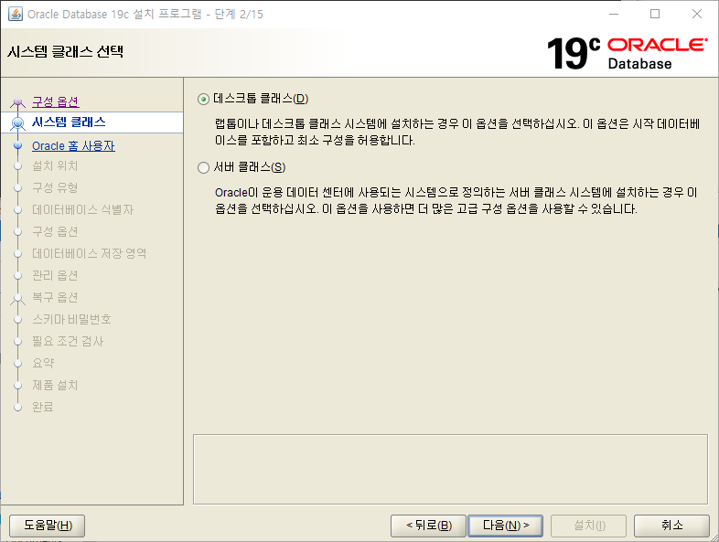Click the 복구 옵션 step label
The width and height of the screenshot is (719, 542).
point(55,297)
